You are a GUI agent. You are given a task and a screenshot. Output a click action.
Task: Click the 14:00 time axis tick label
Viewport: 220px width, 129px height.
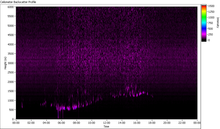pyautogui.click(x=122, y=123)
